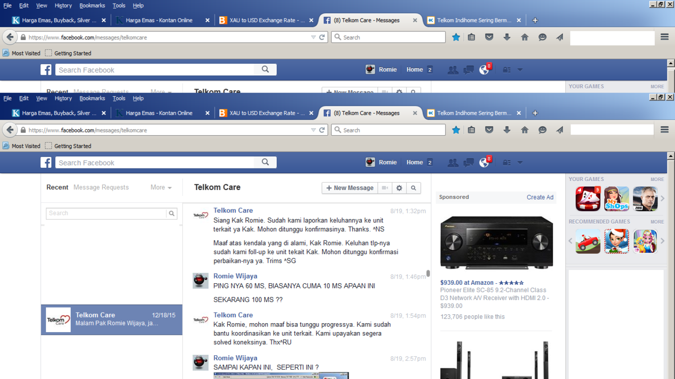Click paper plane share icon in front window toolbar

(x=560, y=130)
